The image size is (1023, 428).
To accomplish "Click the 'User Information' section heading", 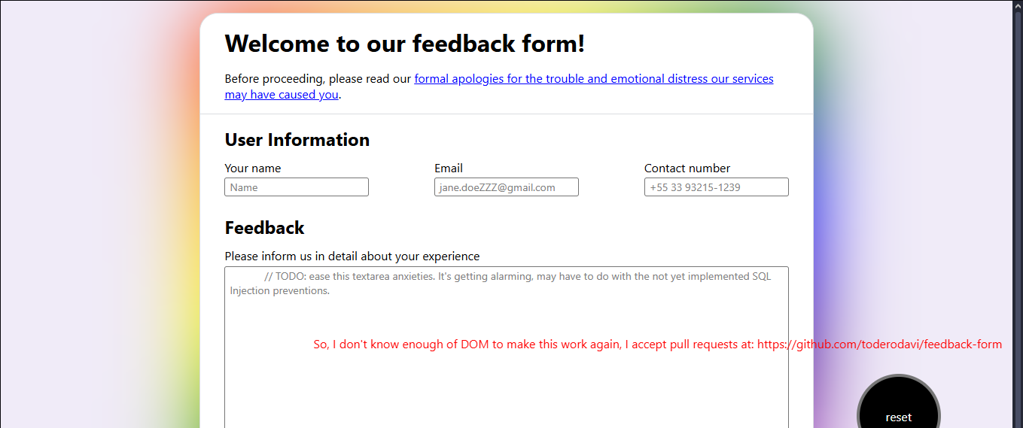I will (x=297, y=140).
